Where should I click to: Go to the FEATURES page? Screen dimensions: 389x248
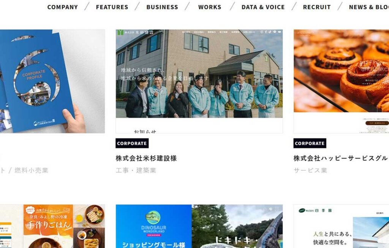click(x=112, y=7)
